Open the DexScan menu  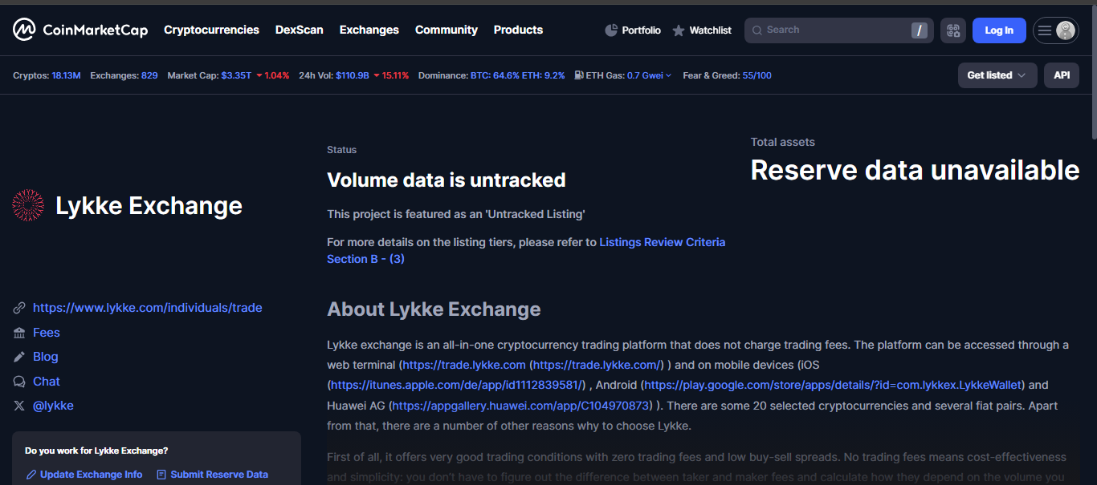pos(300,30)
